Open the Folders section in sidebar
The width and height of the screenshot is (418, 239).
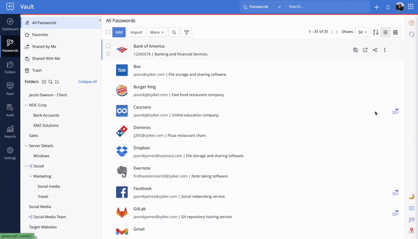point(10,67)
